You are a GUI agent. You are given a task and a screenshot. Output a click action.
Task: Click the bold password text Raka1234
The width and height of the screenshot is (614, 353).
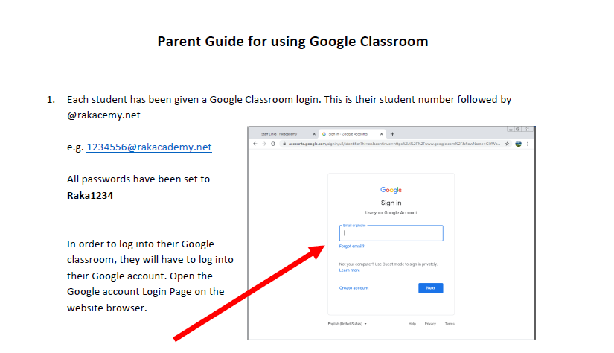pos(90,196)
